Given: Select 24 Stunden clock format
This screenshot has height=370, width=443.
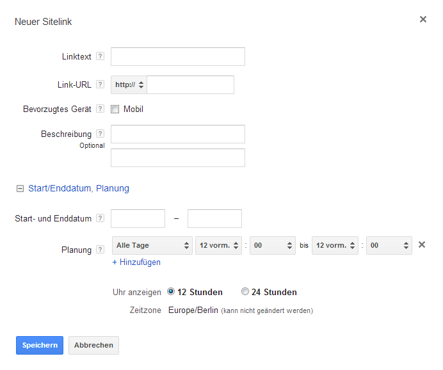Looking at the screenshot, I should click(245, 292).
